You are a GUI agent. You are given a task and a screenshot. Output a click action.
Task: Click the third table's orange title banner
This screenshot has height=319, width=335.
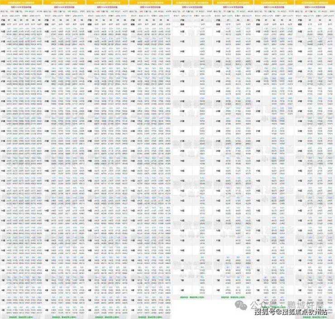pyautogui.click(x=106, y=2)
